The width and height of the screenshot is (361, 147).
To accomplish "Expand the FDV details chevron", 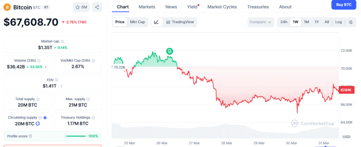I will pos(62,86).
